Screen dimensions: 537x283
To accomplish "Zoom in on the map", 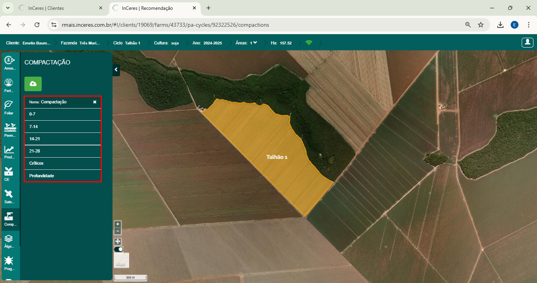I will [x=118, y=224].
